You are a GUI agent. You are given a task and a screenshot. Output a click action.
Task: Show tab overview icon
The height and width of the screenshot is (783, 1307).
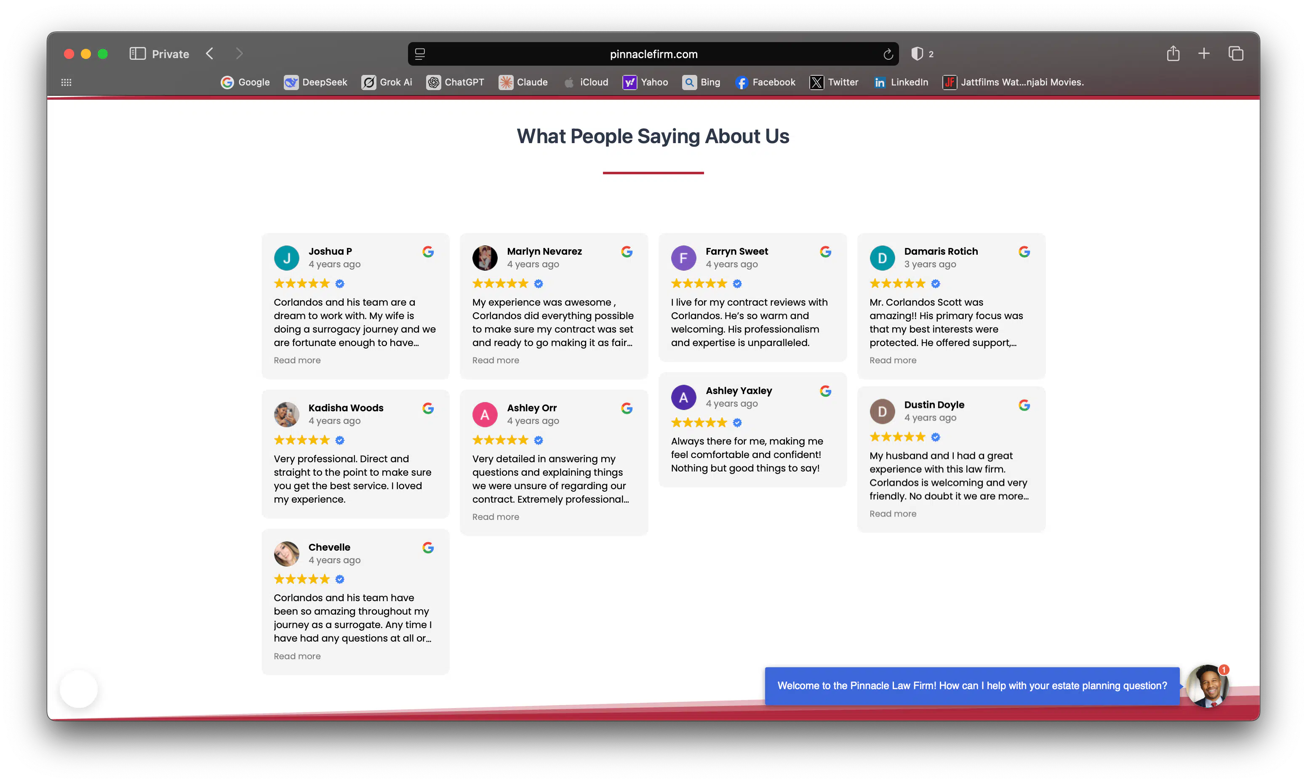(1235, 53)
